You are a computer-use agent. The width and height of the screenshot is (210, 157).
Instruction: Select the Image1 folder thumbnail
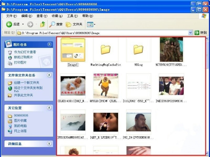pyautogui.click(x=73, y=50)
